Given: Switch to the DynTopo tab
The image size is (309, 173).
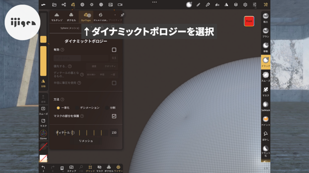Looking at the screenshot, I should (x=86, y=17).
